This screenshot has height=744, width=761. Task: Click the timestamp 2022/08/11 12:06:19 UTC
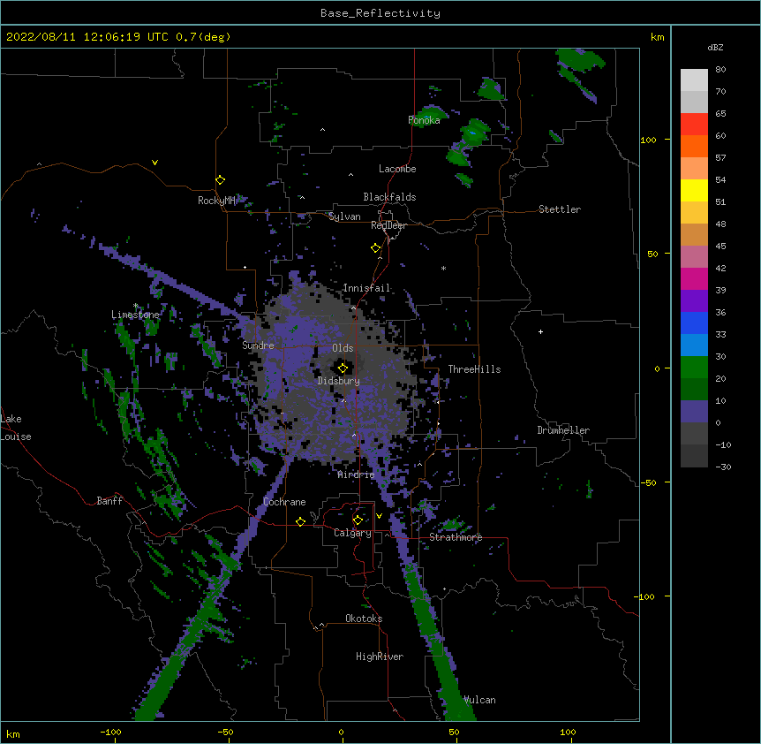(x=87, y=37)
